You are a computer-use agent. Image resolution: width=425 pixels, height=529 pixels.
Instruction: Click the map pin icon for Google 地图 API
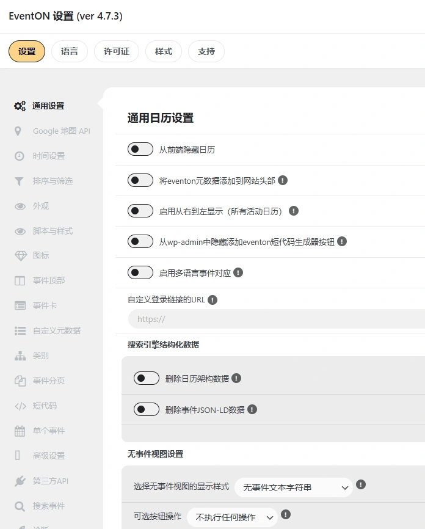(x=18, y=131)
